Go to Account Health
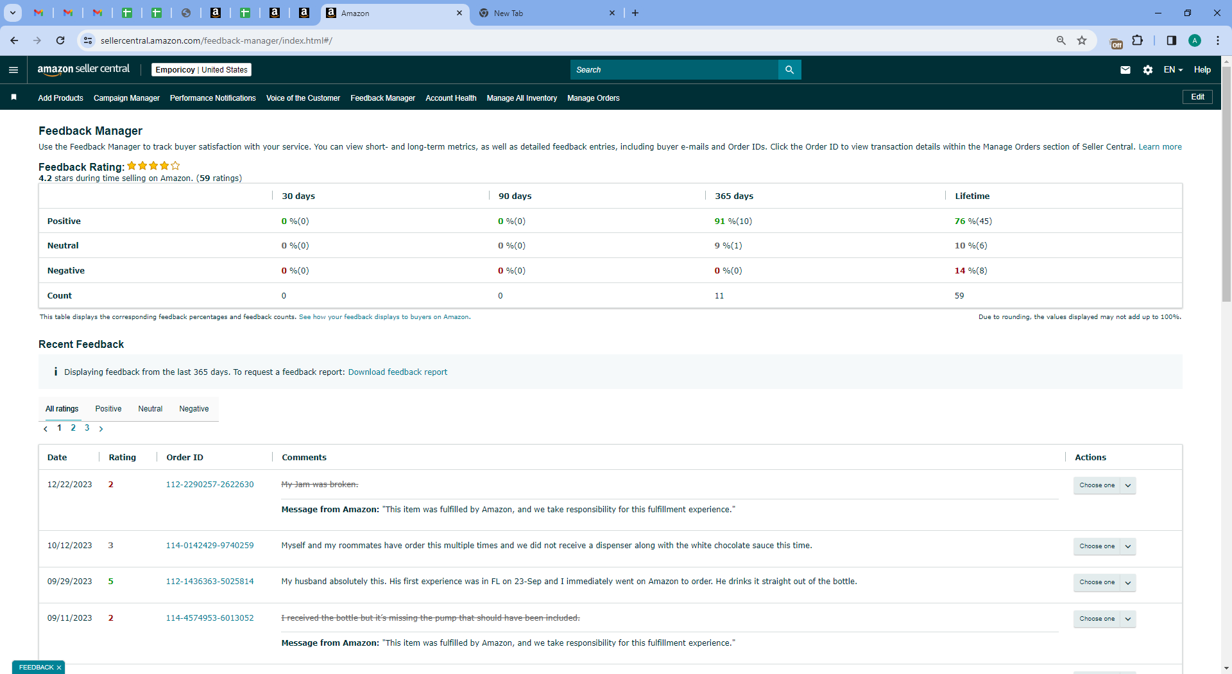 point(451,98)
